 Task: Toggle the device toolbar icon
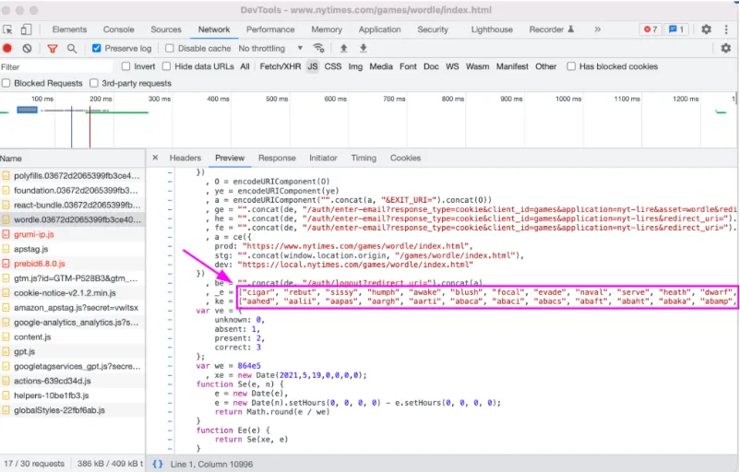click(x=26, y=29)
